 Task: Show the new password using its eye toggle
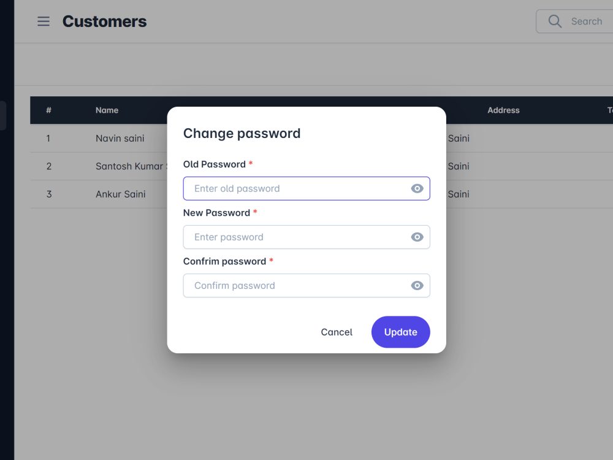click(417, 237)
